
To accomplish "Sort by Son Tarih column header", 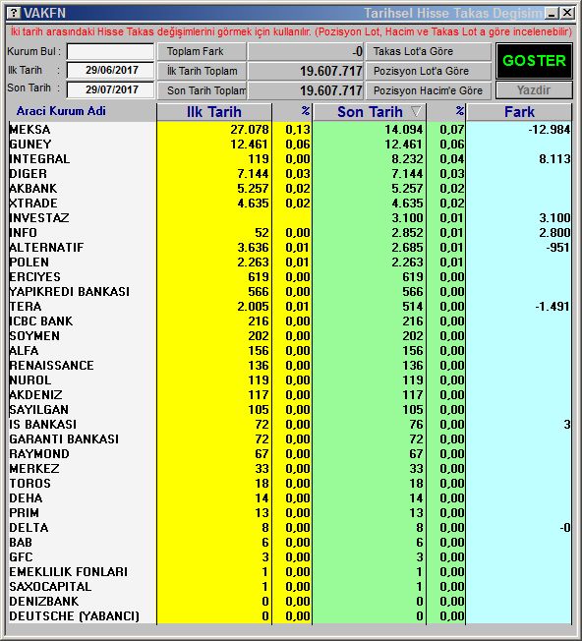I will click(370, 112).
